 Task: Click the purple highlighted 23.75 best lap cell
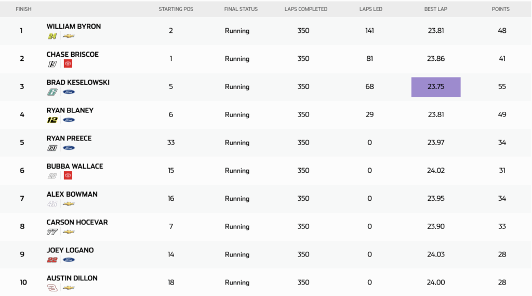[436, 87]
